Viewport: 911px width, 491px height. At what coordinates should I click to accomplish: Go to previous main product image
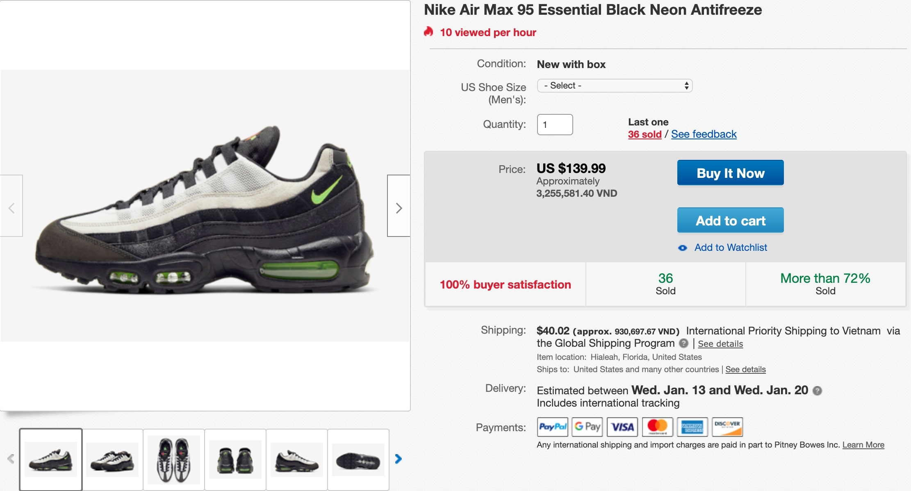click(11, 208)
